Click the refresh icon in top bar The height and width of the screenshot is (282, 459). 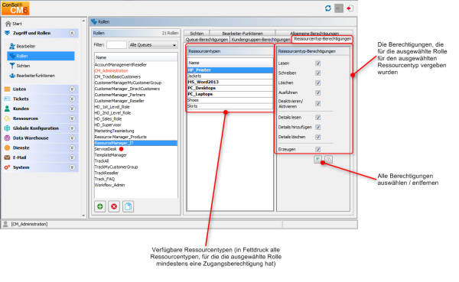tap(328, 8)
